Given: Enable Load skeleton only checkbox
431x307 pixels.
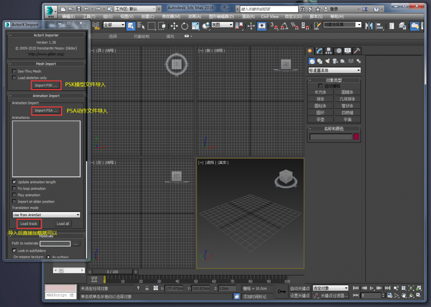Looking at the screenshot, I should pos(14,78).
